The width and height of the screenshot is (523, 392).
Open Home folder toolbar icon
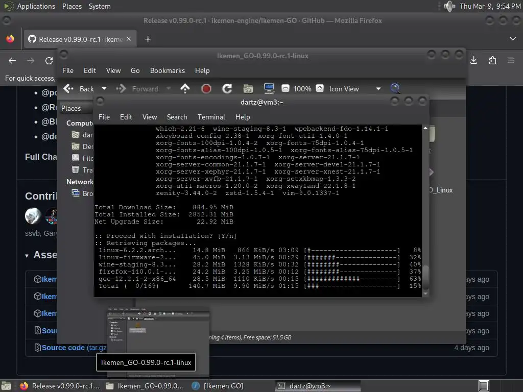248,89
